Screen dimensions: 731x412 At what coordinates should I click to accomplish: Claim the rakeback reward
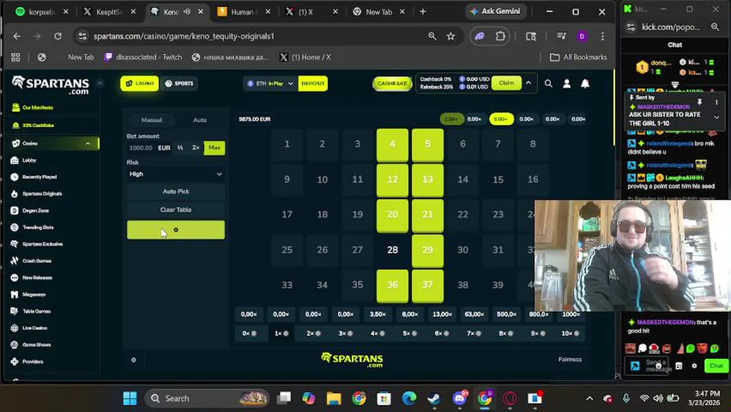pyautogui.click(x=506, y=84)
